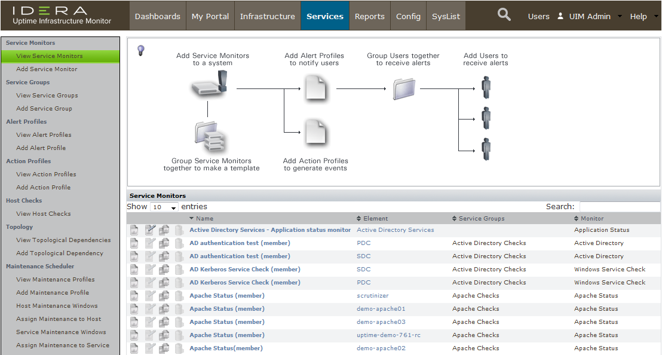Click view icon for AD Kerberos Service Check on SDC
Viewport: 662px width, 355px height.
click(x=134, y=270)
